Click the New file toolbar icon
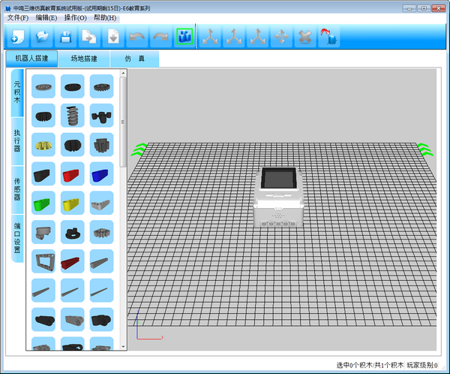 click(18, 36)
